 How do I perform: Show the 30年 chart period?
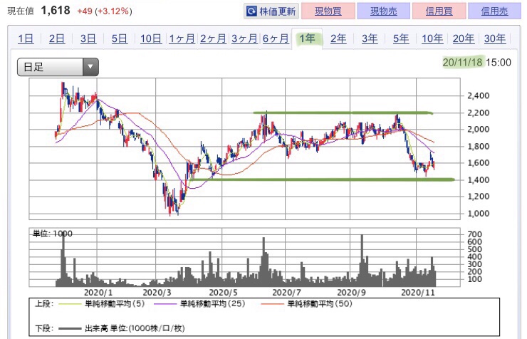[495, 38]
